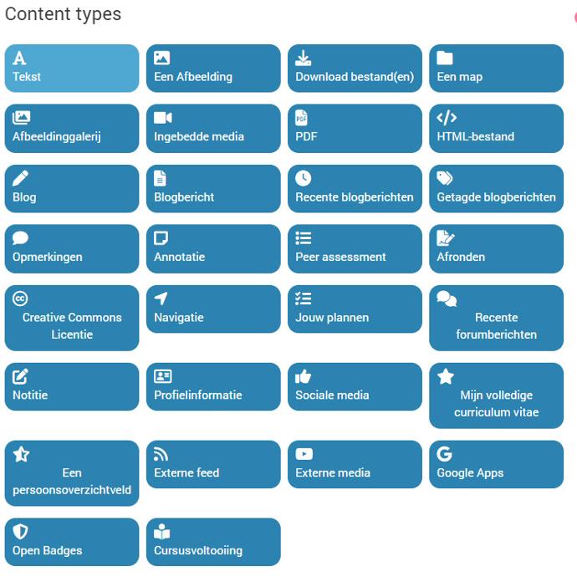Choose the Cursusvoltooiing content type
This screenshot has width=577, height=577.
pos(213,542)
